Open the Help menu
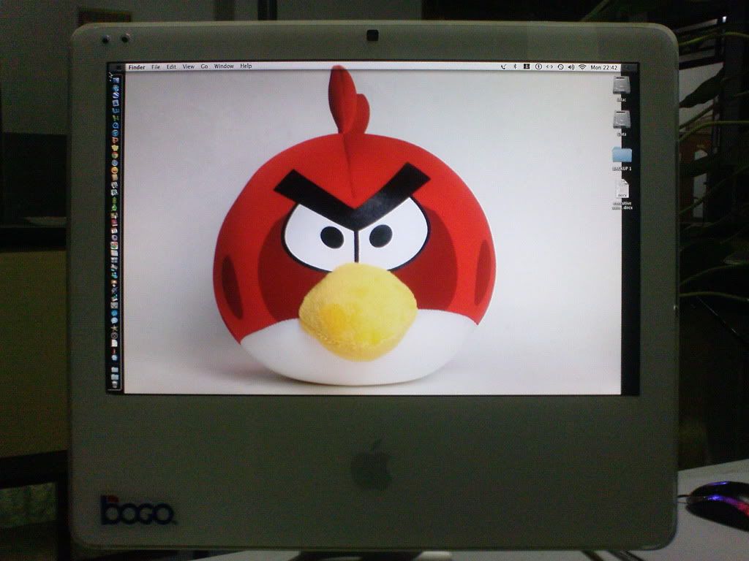This screenshot has height=561, width=749. click(246, 66)
